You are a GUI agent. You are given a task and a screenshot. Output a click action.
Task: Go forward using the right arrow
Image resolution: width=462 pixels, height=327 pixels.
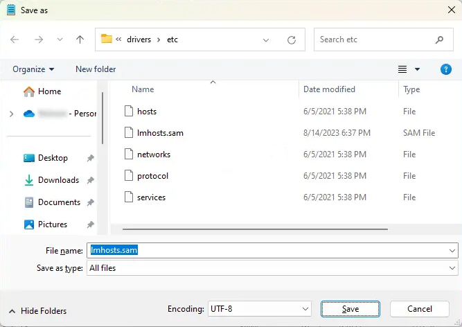click(39, 39)
